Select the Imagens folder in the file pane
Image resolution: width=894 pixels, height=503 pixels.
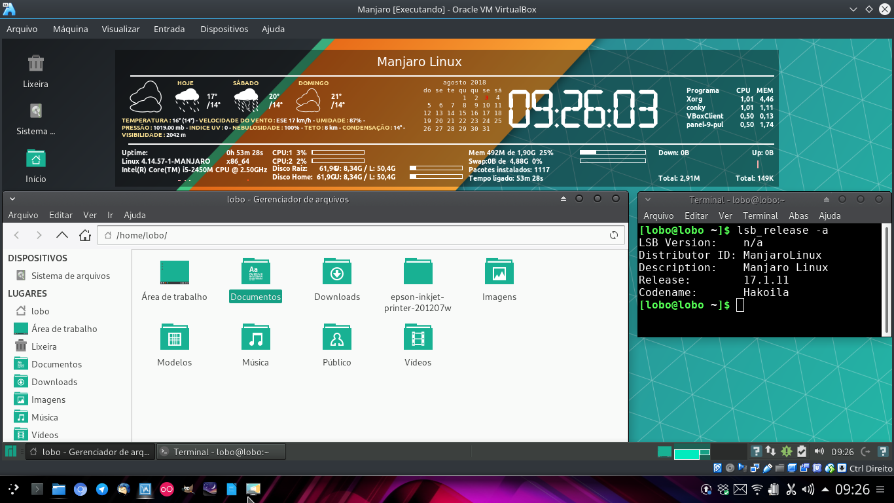click(499, 281)
